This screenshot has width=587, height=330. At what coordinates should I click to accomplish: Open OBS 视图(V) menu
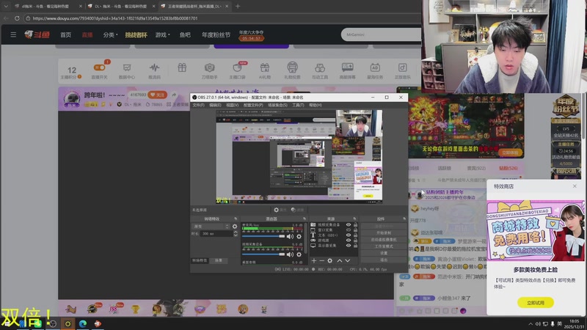point(232,105)
